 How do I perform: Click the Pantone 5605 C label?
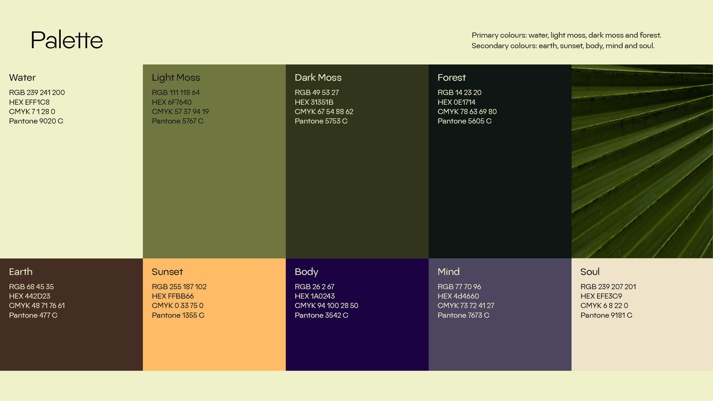coord(464,121)
